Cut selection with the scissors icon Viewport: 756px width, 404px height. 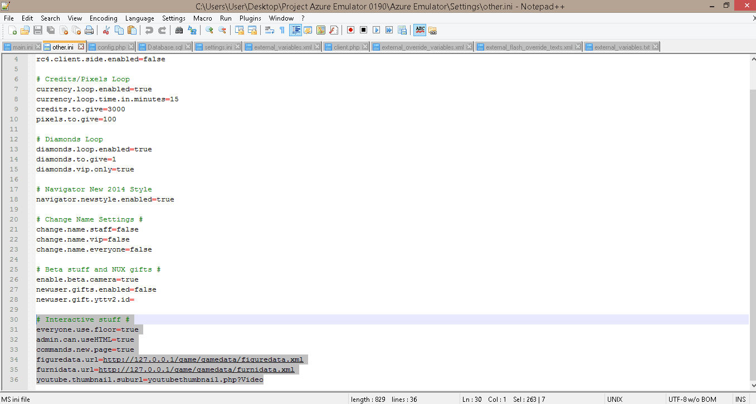[x=106, y=30]
